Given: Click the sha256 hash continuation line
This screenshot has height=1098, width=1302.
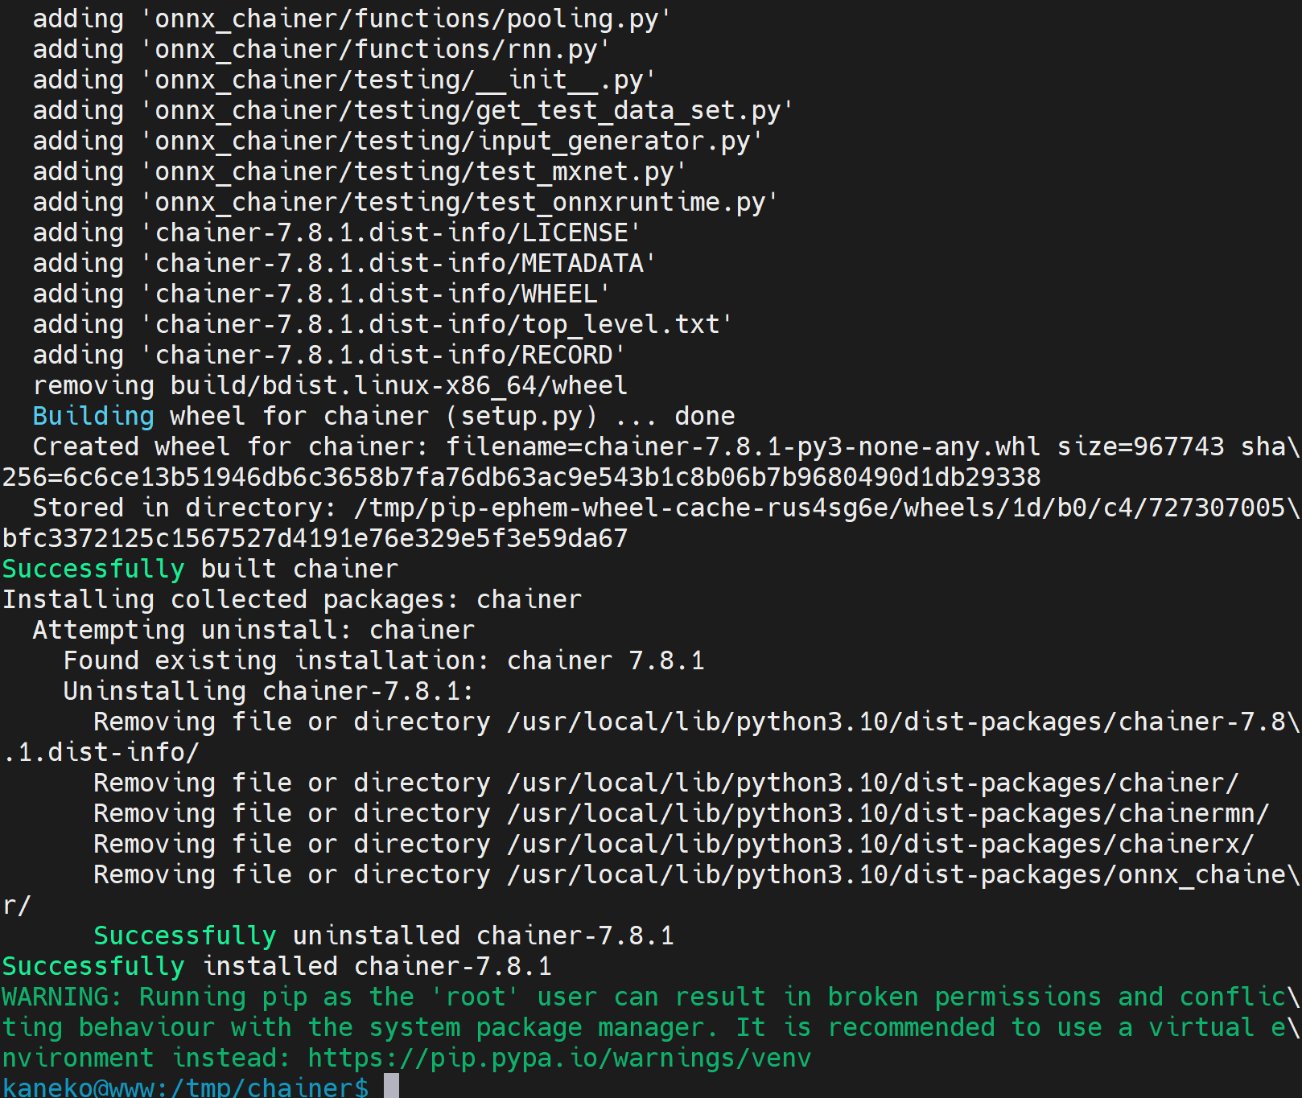Looking at the screenshot, I should pos(521,476).
